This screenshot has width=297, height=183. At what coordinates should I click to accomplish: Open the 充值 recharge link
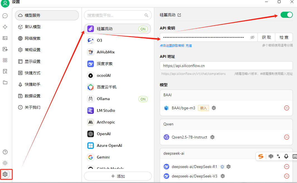[189, 46]
